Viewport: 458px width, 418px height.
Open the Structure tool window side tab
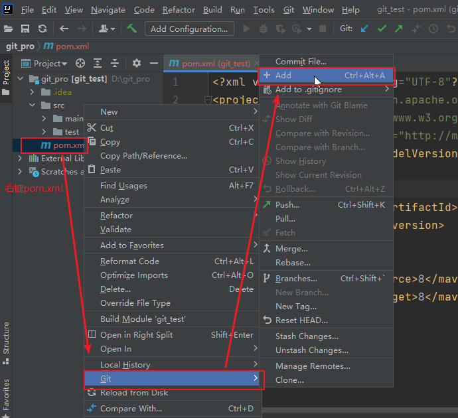(6, 343)
